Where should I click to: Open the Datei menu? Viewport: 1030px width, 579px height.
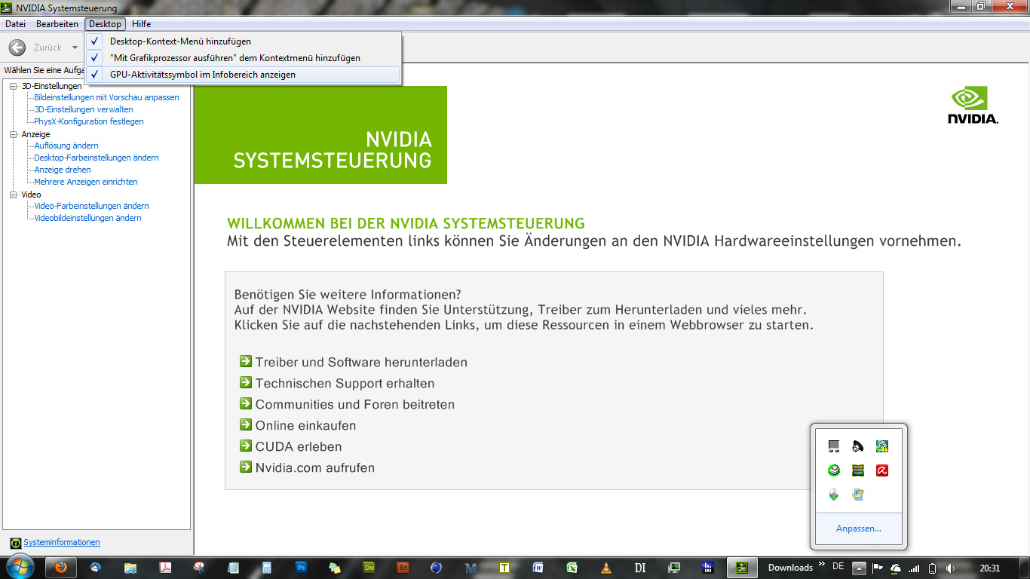[x=16, y=24]
